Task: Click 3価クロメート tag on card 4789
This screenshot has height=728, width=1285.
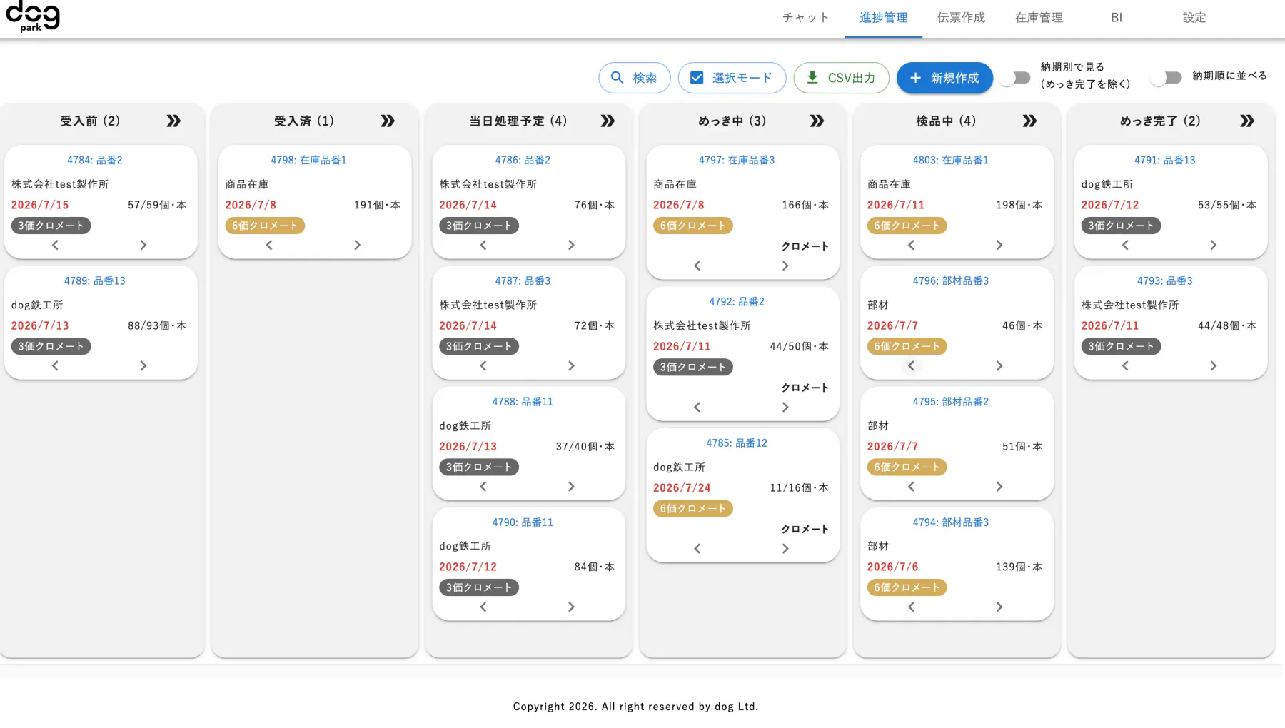Action: tap(51, 346)
